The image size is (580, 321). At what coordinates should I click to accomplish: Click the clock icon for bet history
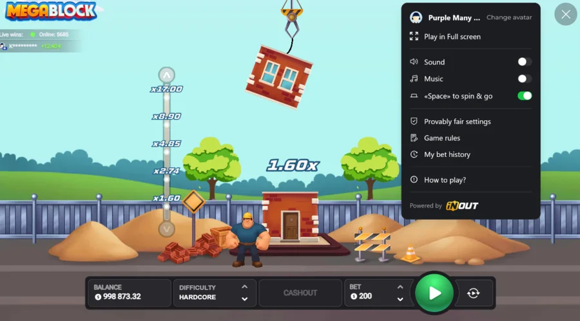[414, 154]
